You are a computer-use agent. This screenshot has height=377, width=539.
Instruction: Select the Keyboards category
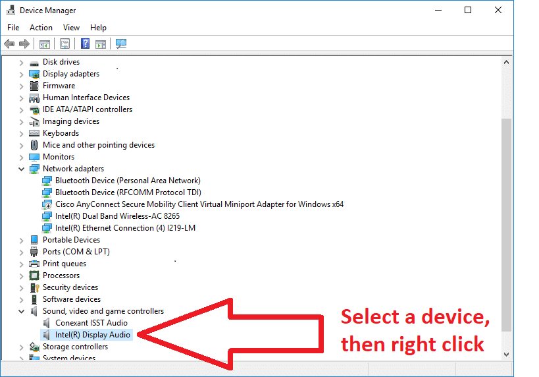click(x=61, y=133)
